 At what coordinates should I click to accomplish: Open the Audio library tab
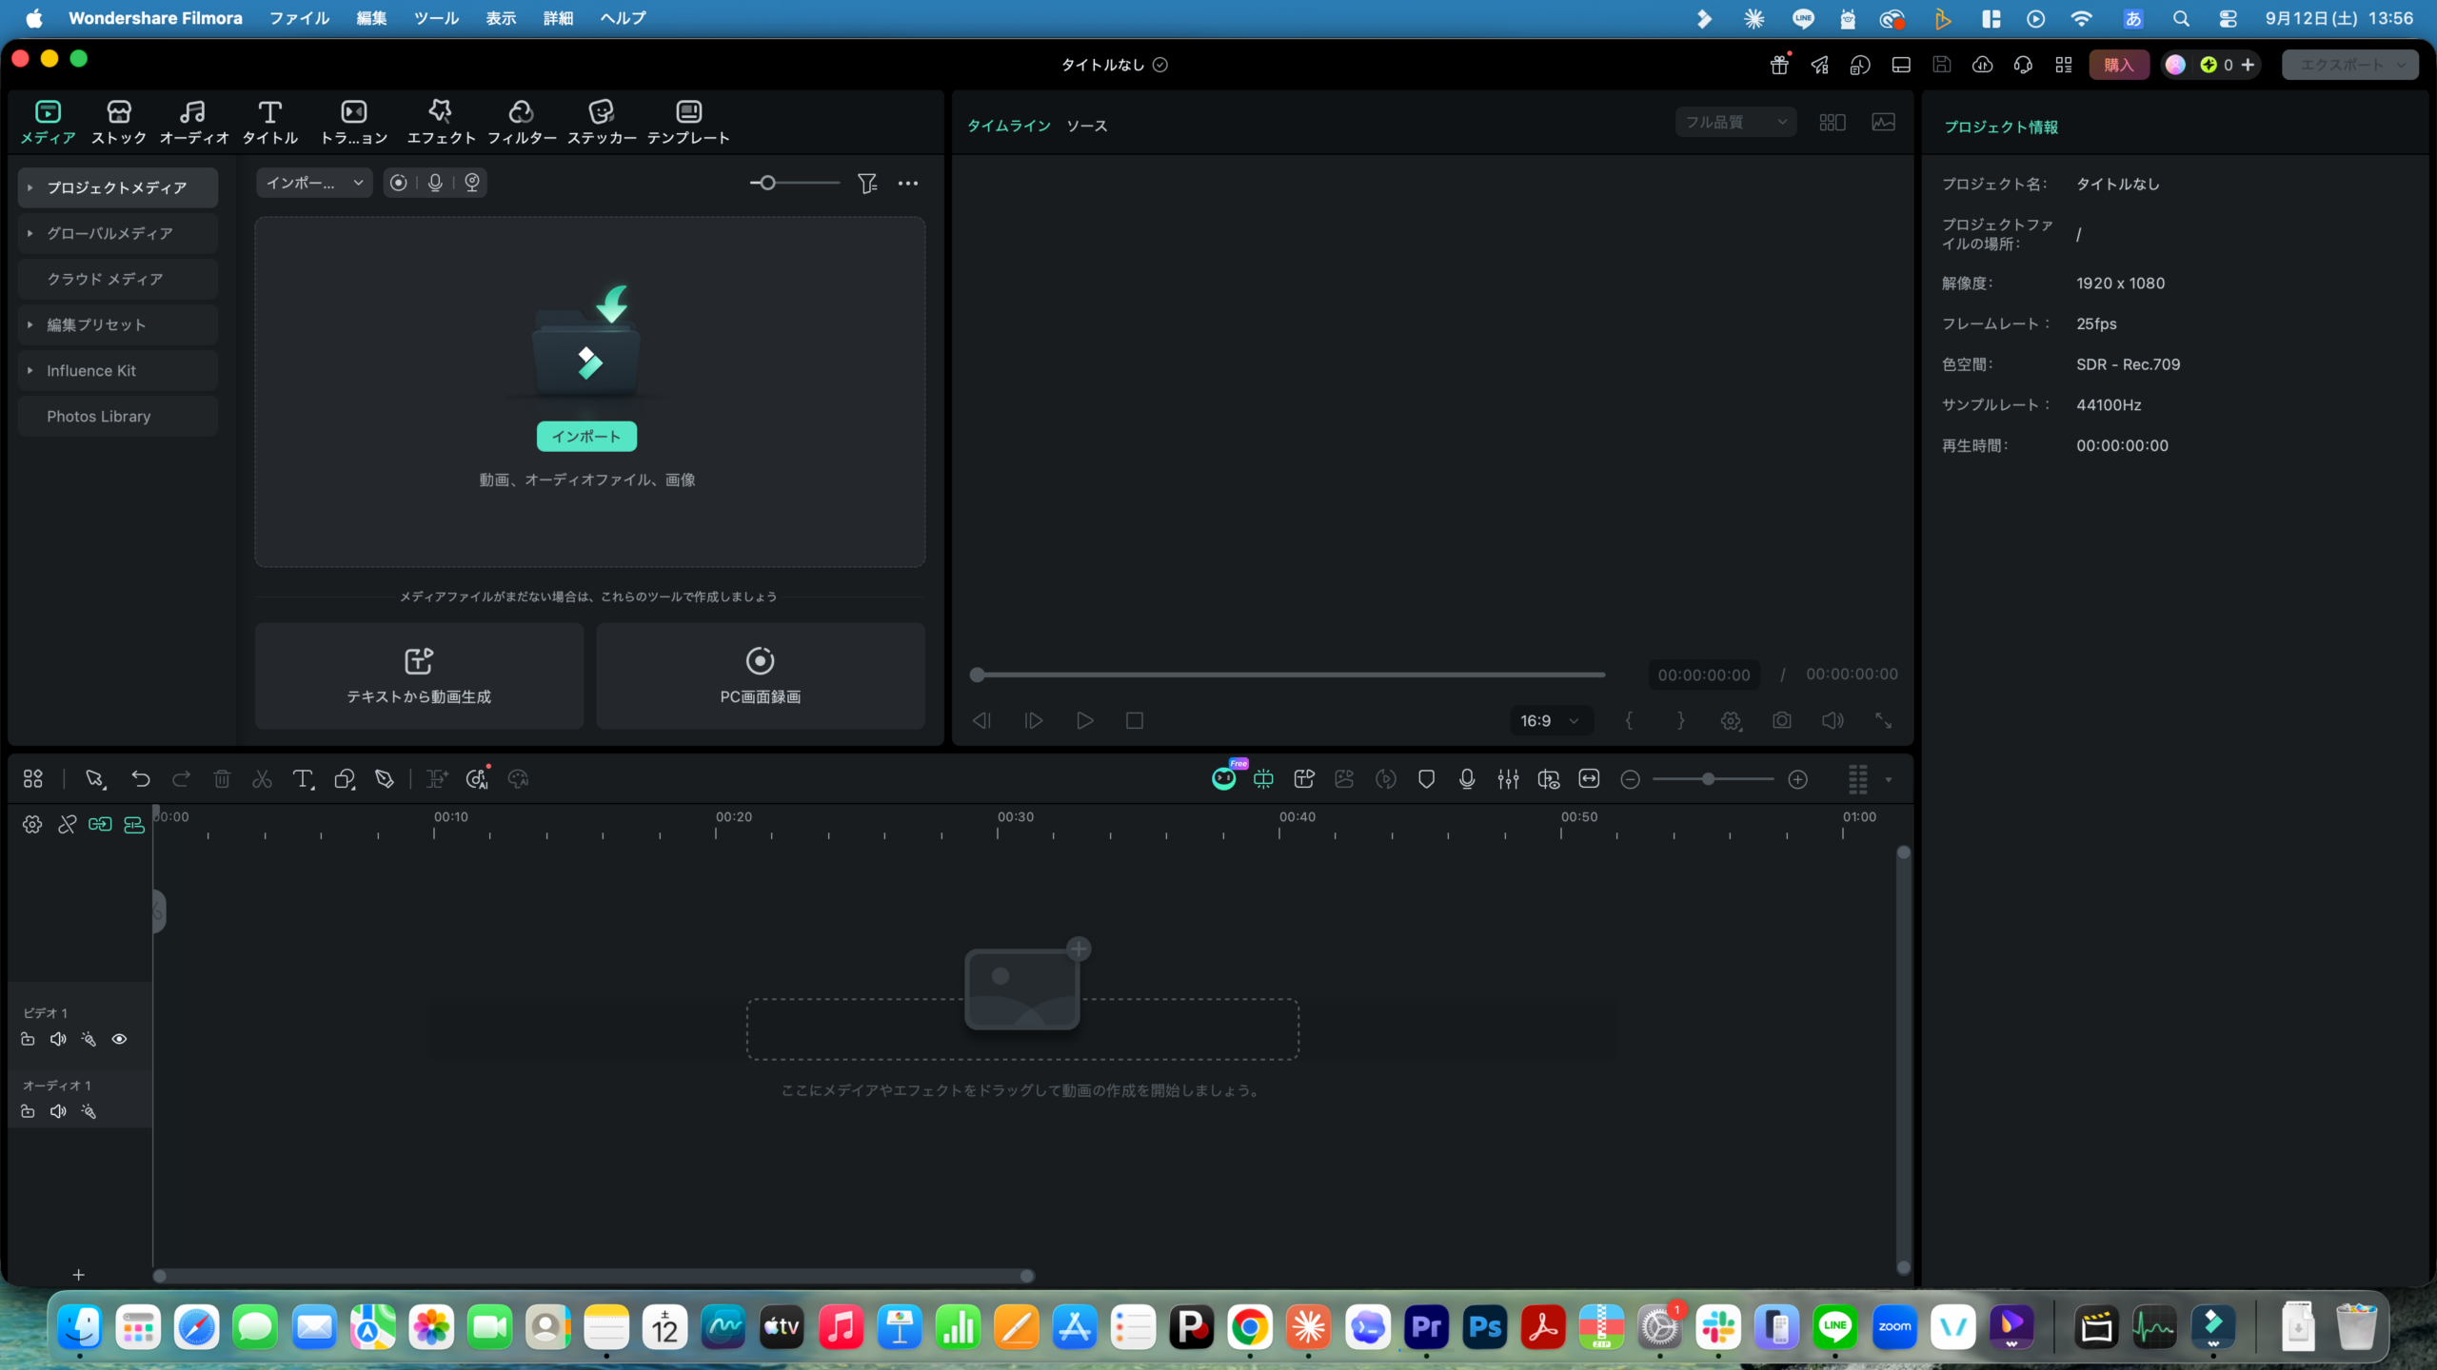194,123
